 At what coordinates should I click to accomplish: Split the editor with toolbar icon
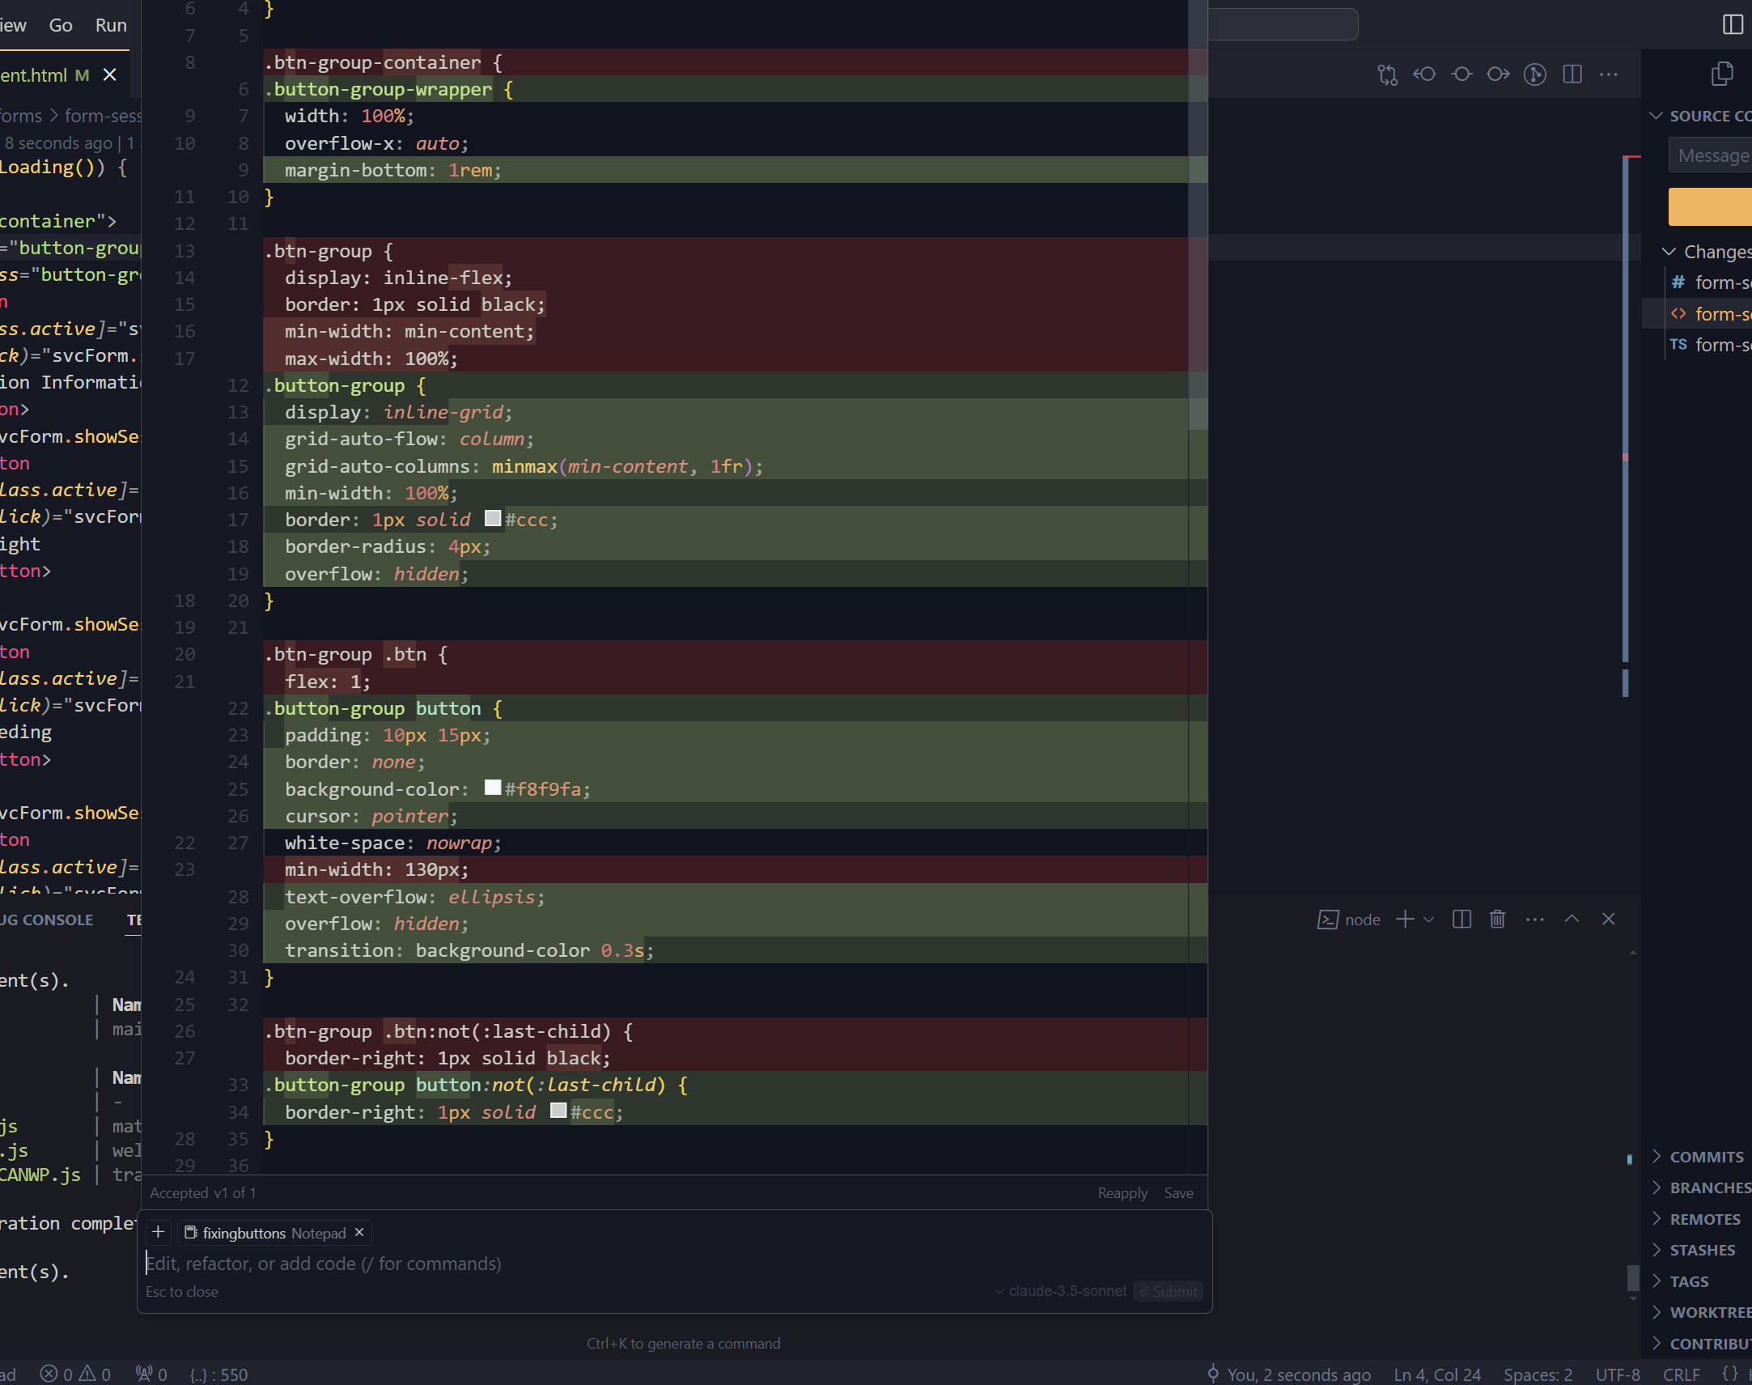pyautogui.click(x=1572, y=74)
